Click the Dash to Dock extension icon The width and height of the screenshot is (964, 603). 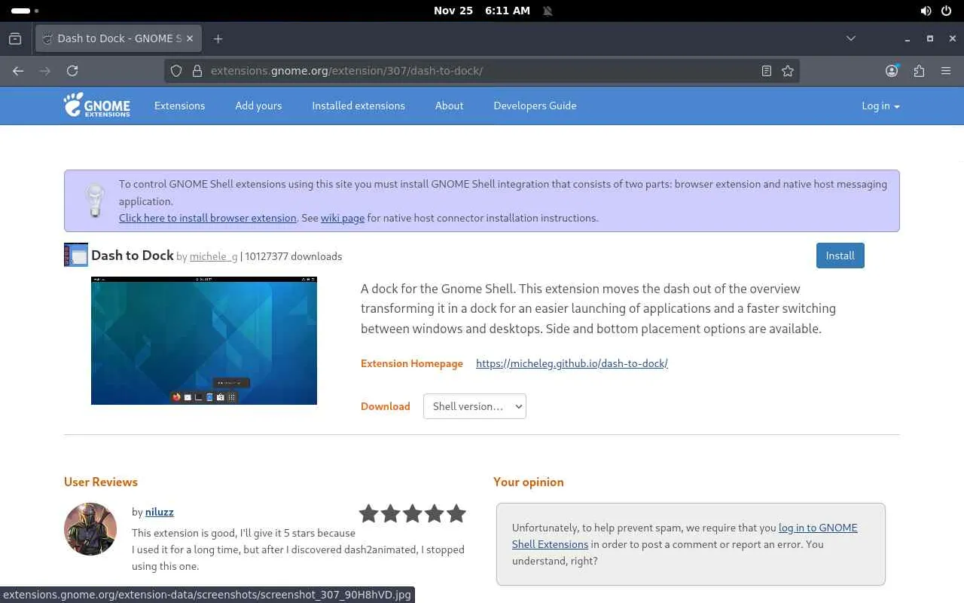click(76, 255)
